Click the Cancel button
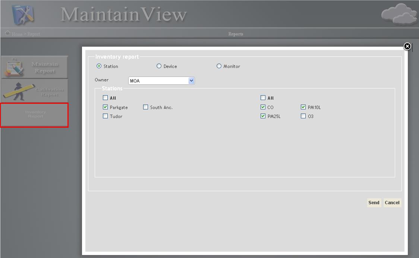Viewport: 419px width, 258px height. click(x=392, y=203)
